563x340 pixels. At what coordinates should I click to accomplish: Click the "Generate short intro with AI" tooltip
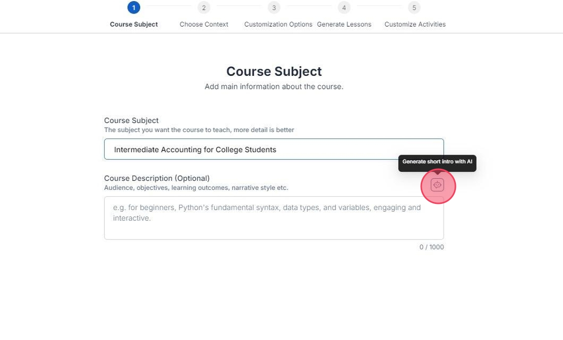pyautogui.click(x=437, y=162)
